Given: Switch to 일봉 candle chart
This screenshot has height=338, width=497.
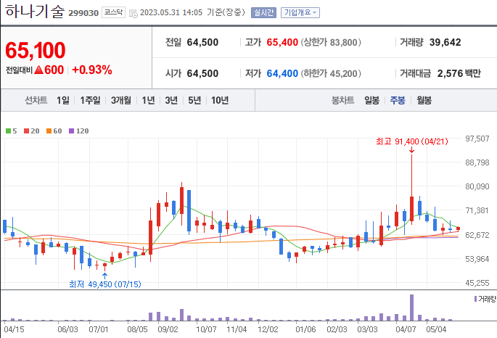Looking at the screenshot, I should click(x=371, y=100).
